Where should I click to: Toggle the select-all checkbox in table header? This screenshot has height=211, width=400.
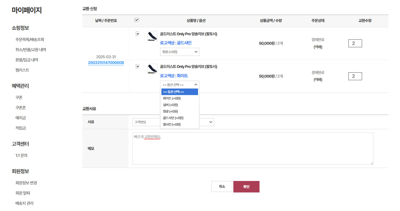pos(137,20)
